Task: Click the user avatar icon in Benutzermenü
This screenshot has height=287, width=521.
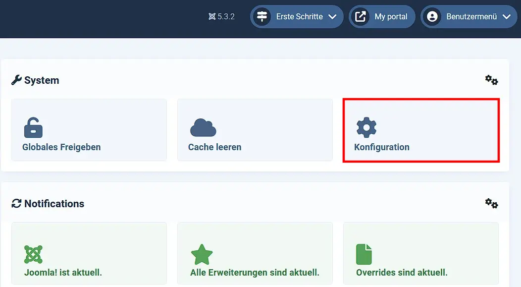Action: point(433,16)
